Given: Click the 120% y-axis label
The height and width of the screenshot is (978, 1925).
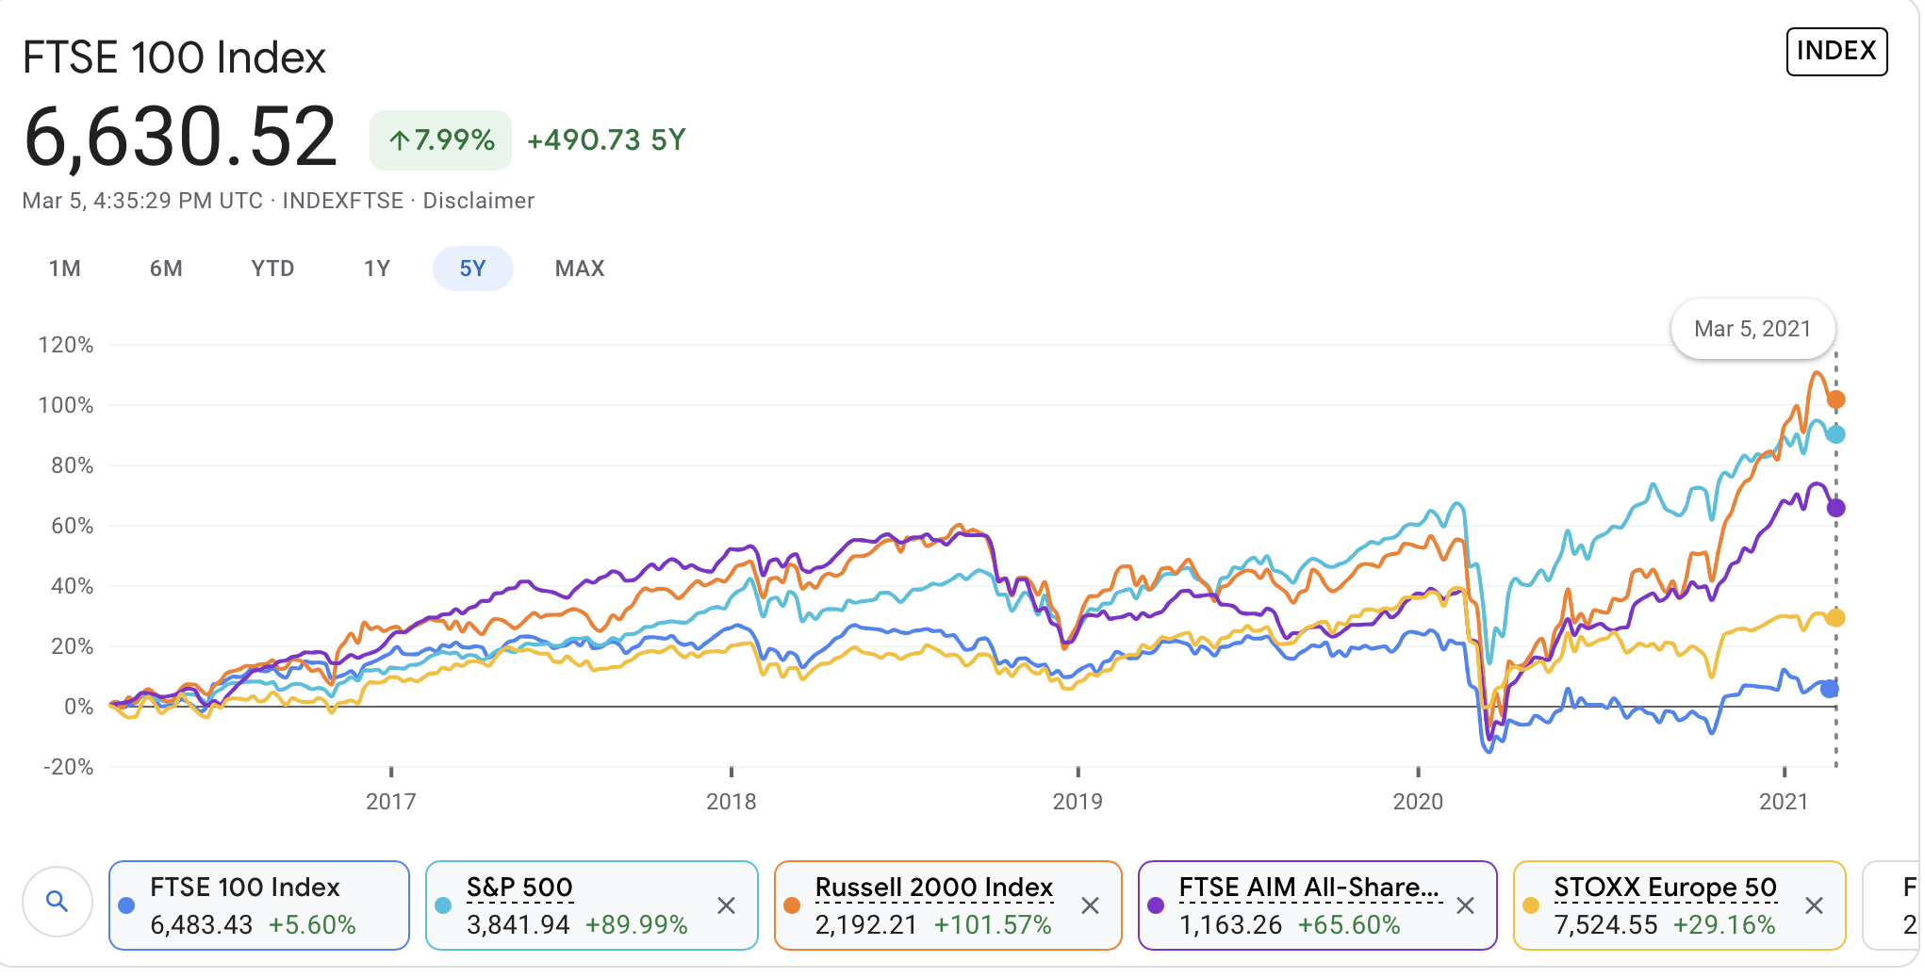Looking at the screenshot, I should click(x=66, y=345).
